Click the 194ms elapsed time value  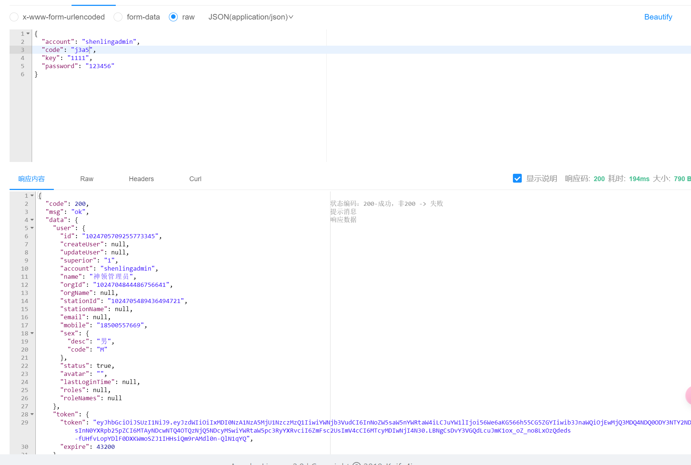[639, 179]
